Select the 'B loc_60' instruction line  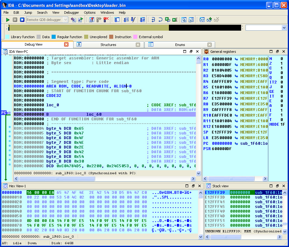click(x=94, y=114)
